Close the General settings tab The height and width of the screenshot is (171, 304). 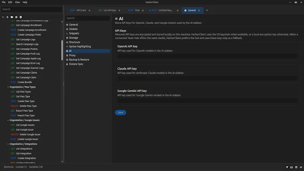pyautogui.click(x=199, y=11)
